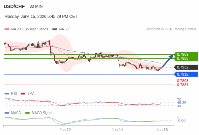Click the green MACD Signal legend swatch
199x135 pixels.
[x=28, y=113]
